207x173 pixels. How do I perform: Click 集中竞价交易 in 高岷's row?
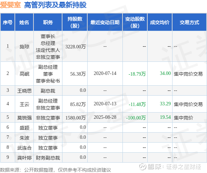188,74
